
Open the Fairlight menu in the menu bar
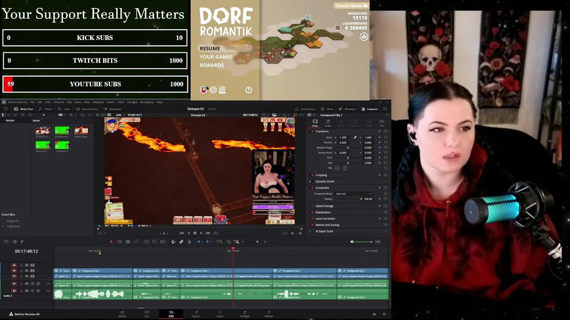(x=132, y=102)
